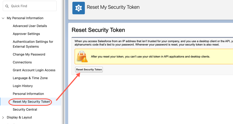Select Grant Account Login Access
233x124 pixels.
pos(34,70)
